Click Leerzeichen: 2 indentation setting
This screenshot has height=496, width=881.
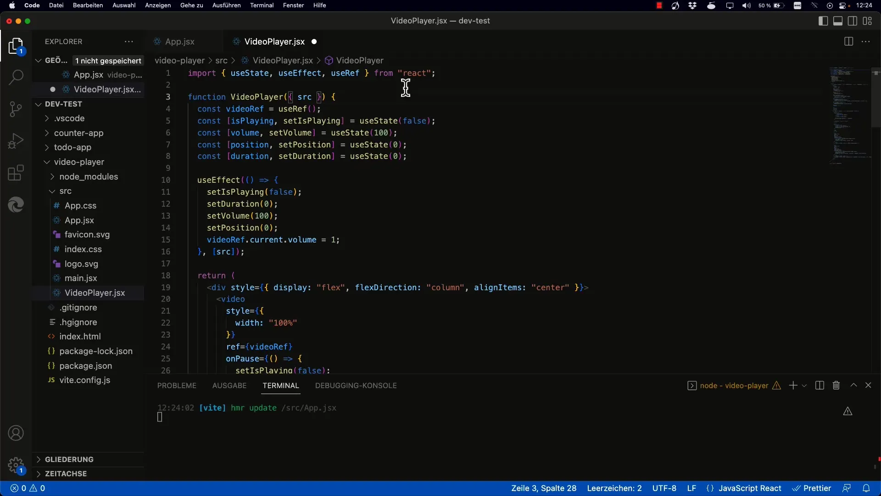[x=614, y=488]
